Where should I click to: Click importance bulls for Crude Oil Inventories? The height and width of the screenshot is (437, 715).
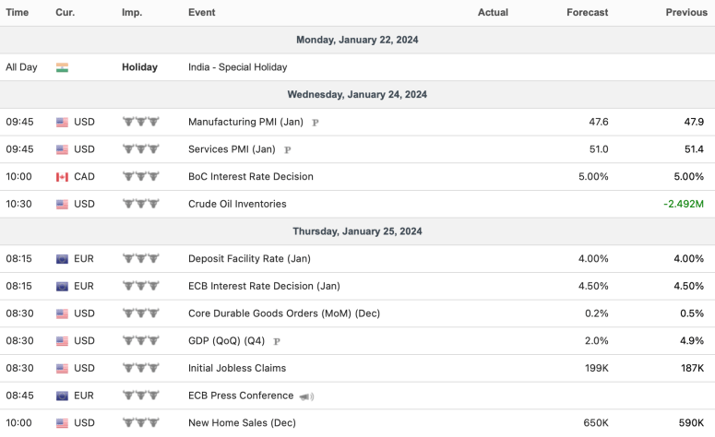click(x=141, y=204)
